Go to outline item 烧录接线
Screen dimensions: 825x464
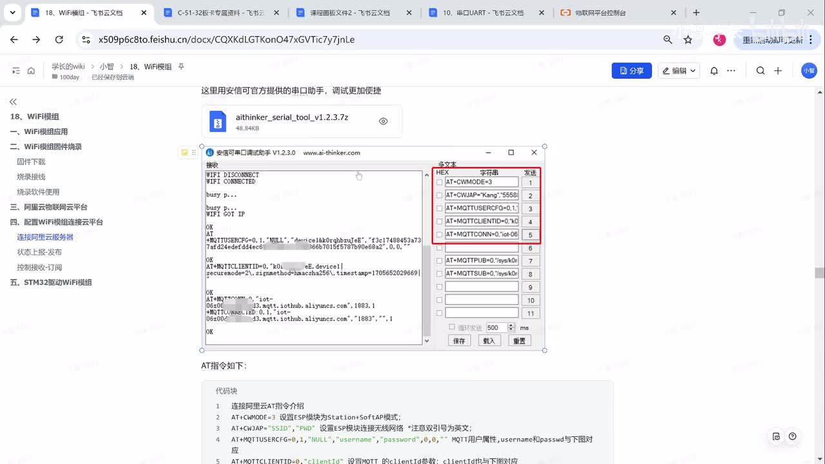click(x=31, y=177)
